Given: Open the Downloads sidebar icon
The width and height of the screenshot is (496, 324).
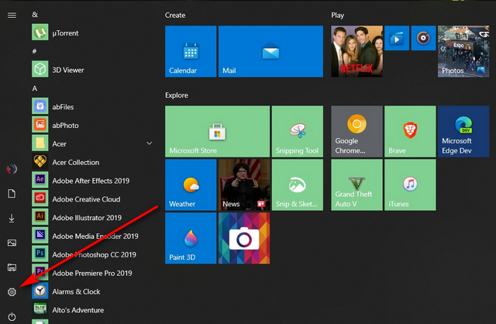Looking at the screenshot, I should pos(12,218).
